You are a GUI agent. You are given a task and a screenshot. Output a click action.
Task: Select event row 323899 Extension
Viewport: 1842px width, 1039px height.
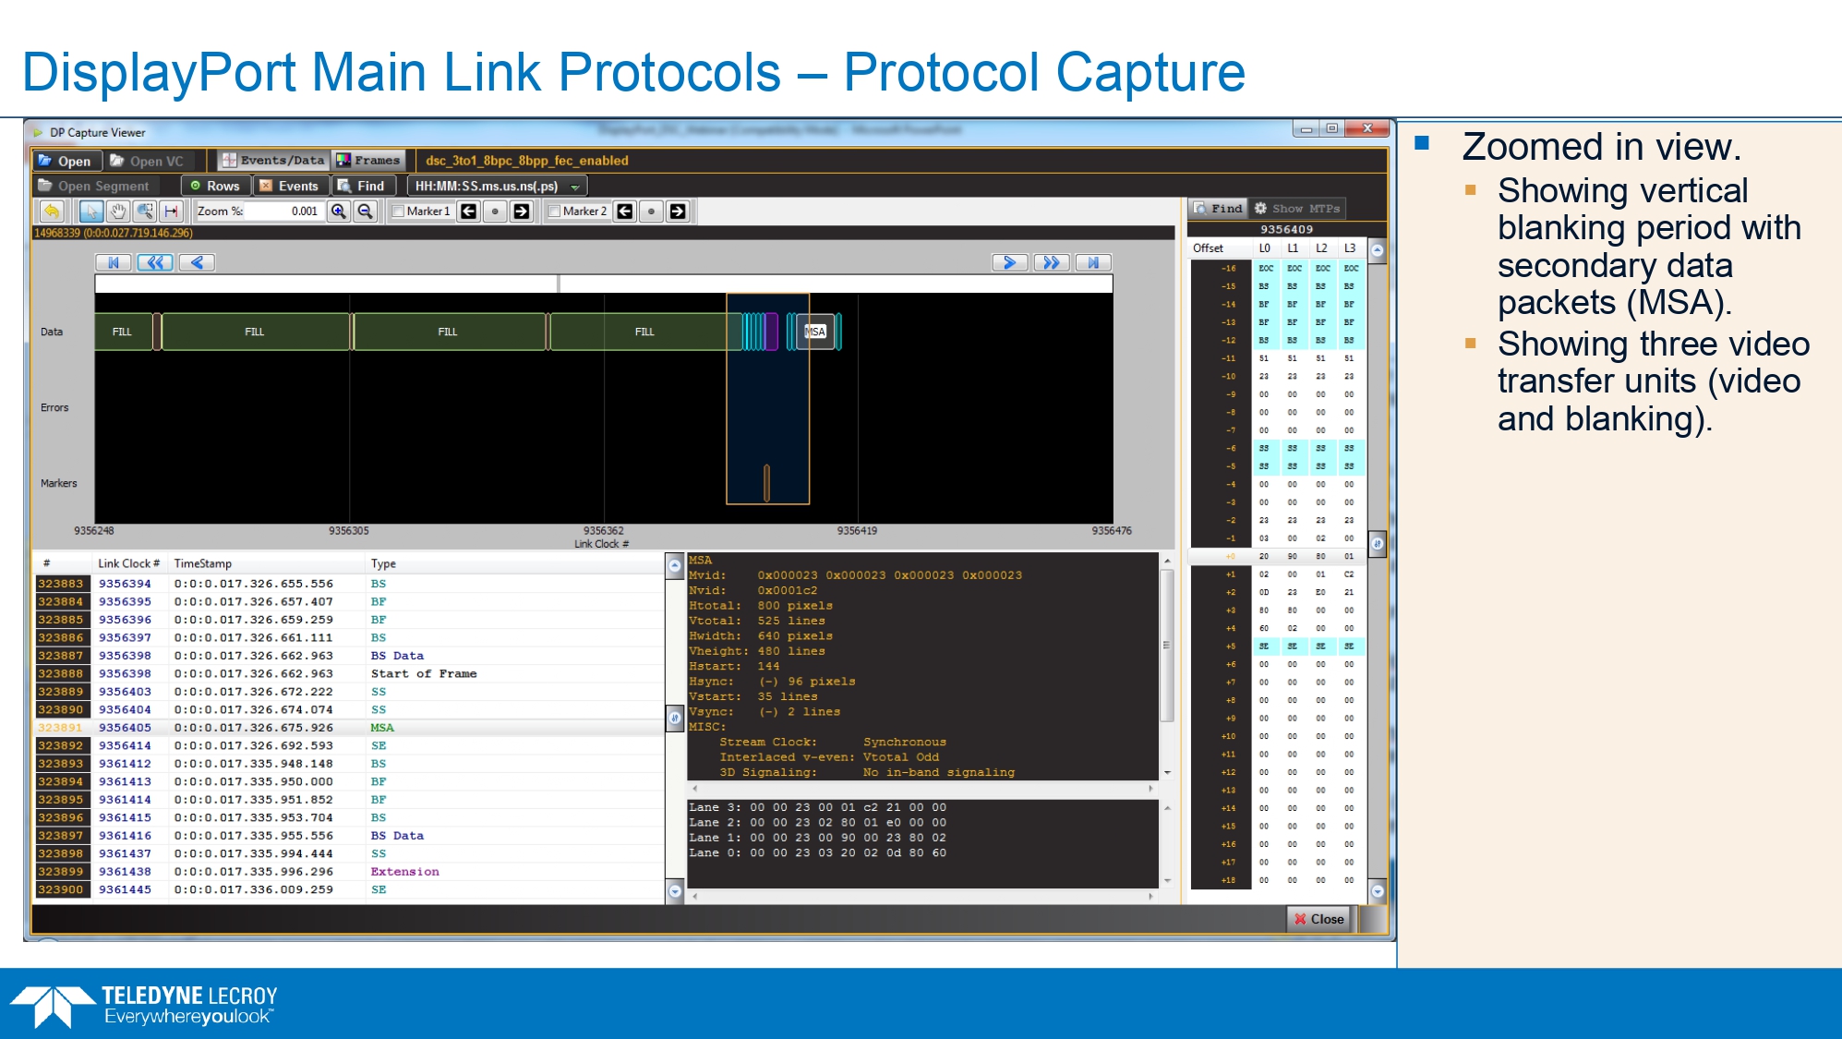coord(349,872)
